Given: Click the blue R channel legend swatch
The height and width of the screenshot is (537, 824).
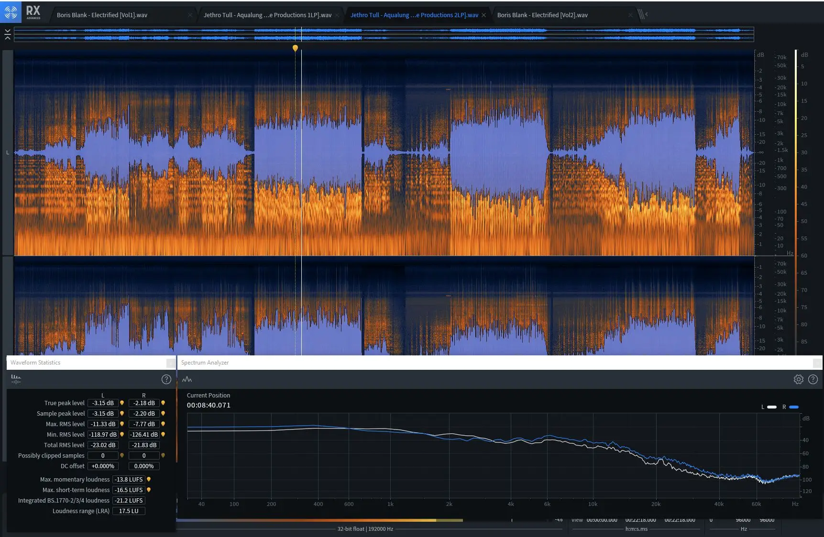Looking at the screenshot, I should pyautogui.click(x=794, y=407).
